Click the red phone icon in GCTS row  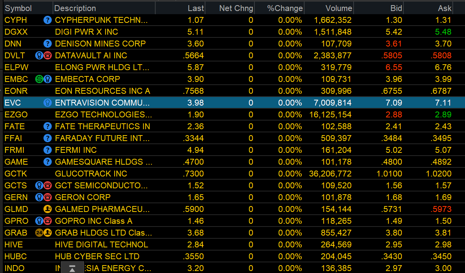tap(47, 186)
